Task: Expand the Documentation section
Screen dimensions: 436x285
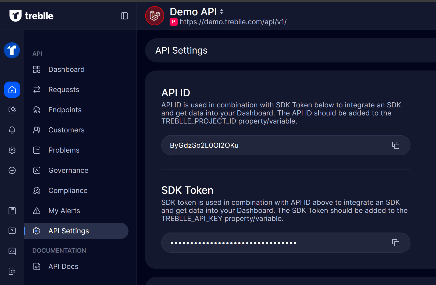Action: tap(59, 250)
